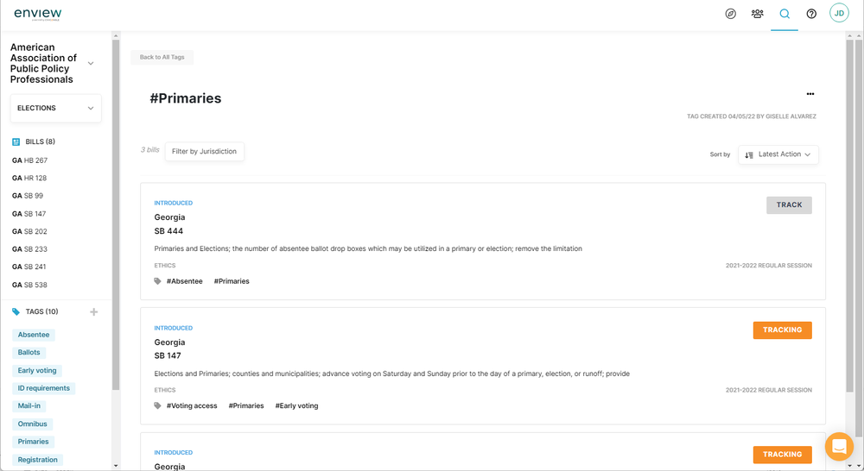Open the help question mark icon
Viewport: 864px width, 471px height.
tap(811, 14)
